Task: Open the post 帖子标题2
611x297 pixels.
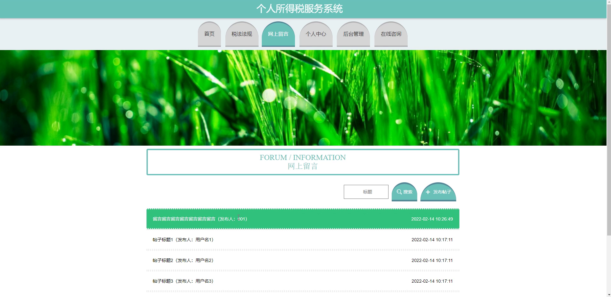Action: pyautogui.click(x=303, y=260)
